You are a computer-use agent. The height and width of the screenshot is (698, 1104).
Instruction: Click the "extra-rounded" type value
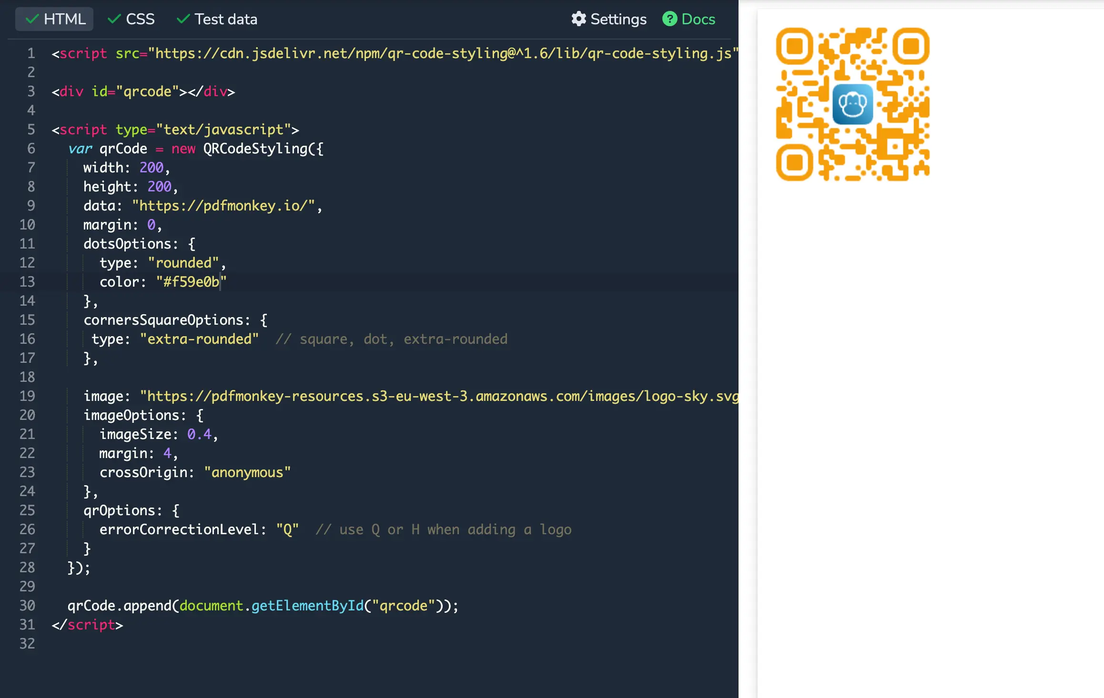coord(199,339)
